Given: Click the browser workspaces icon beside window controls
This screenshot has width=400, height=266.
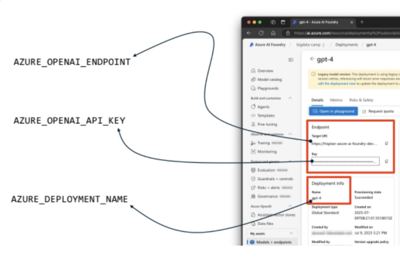Looking at the screenshot, I should tap(273, 23).
